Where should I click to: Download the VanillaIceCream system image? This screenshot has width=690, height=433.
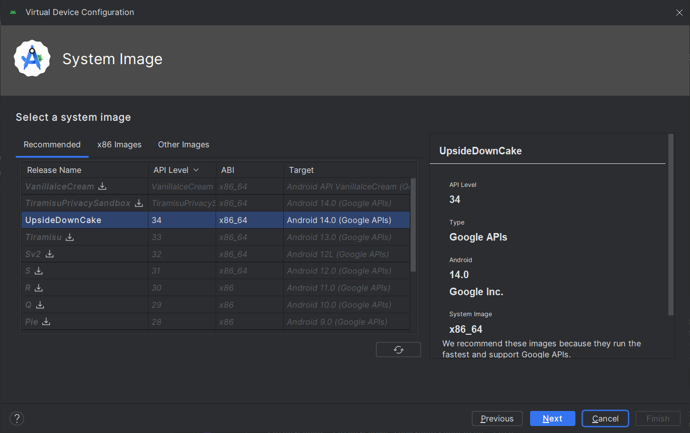tap(102, 186)
